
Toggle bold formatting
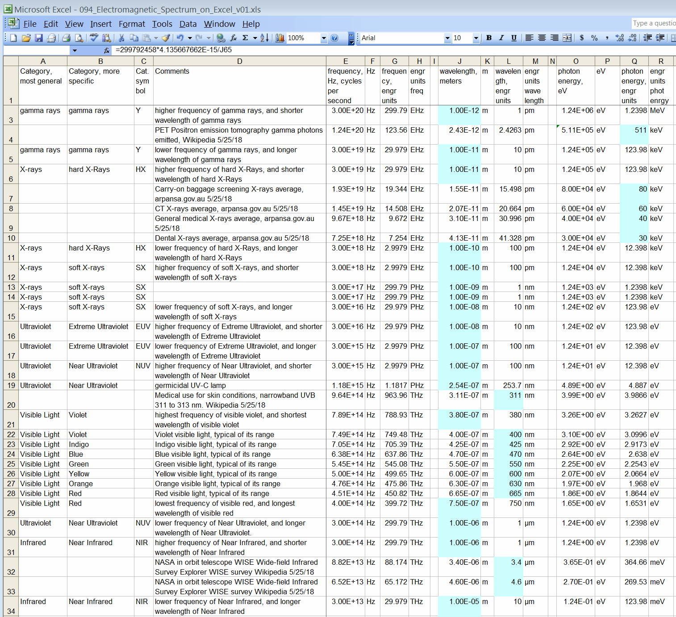(x=488, y=38)
